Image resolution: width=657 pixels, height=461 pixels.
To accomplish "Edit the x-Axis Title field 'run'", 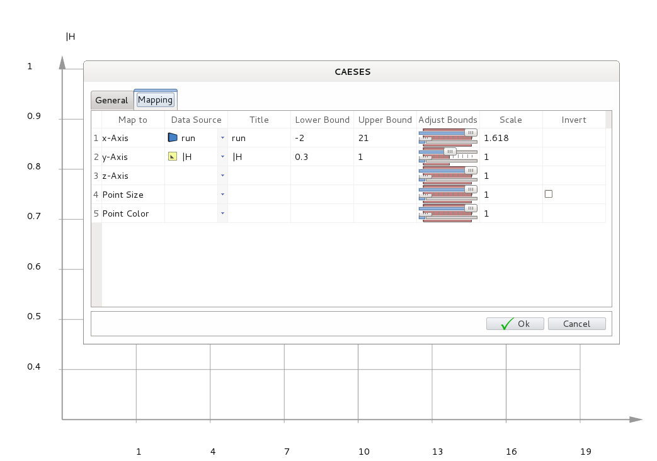I will 260,138.
